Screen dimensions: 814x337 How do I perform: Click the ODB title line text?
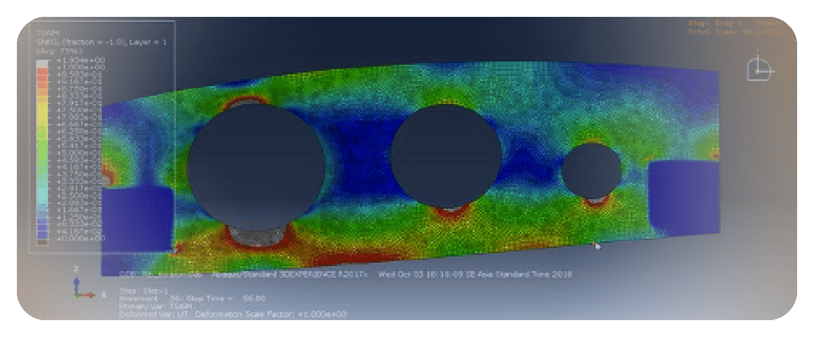pyautogui.click(x=345, y=275)
